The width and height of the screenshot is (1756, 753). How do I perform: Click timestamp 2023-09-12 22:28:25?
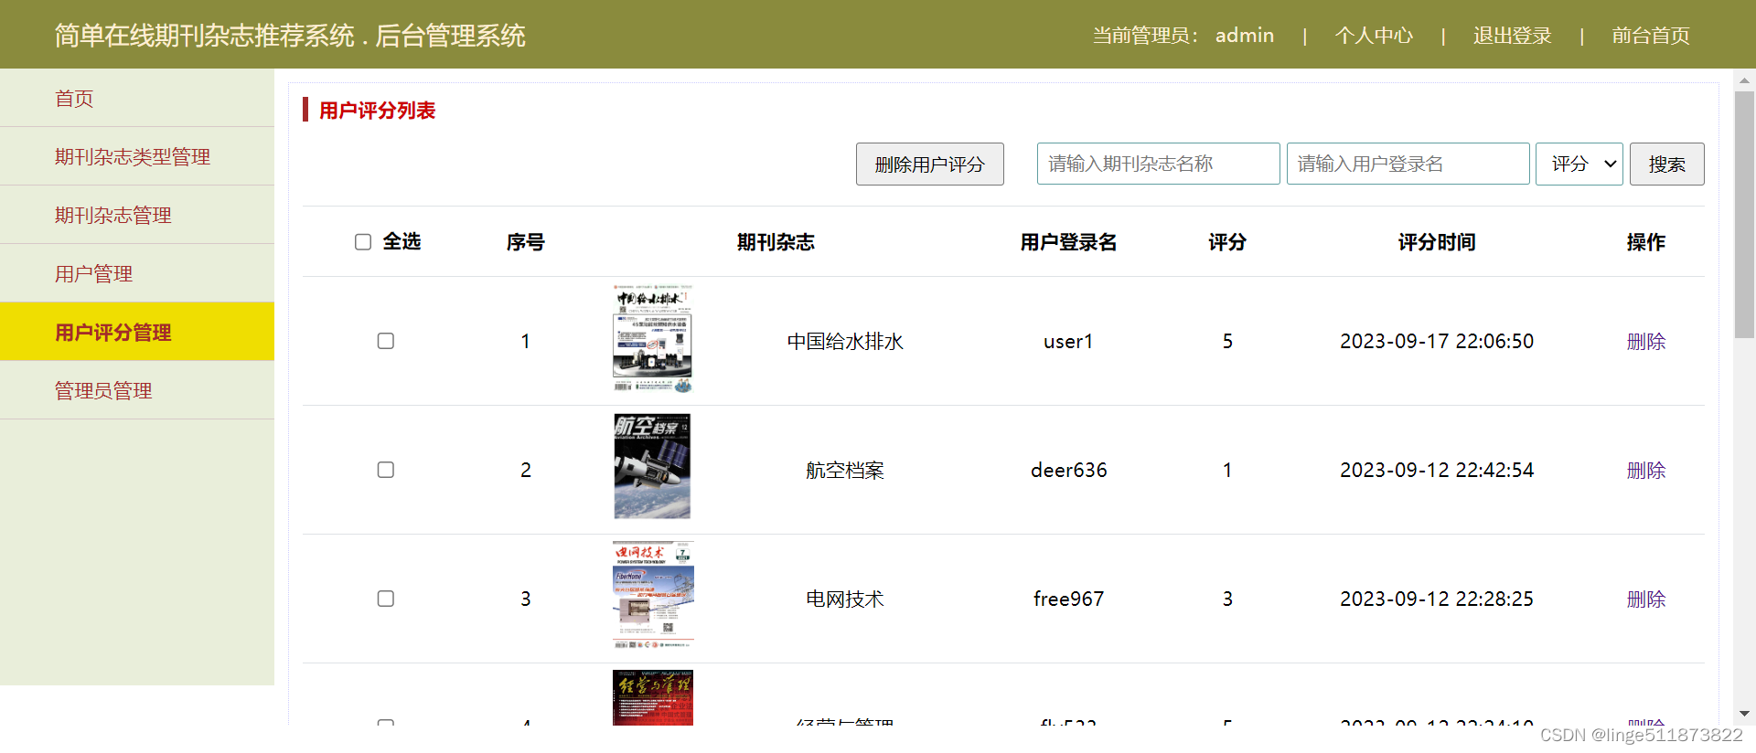click(x=1437, y=599)
